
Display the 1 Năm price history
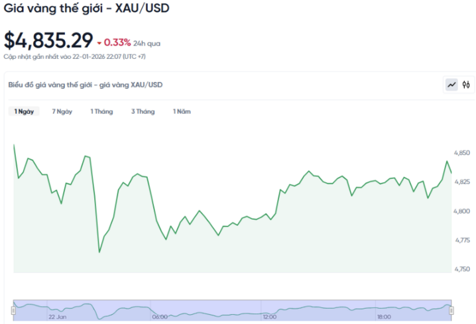point(182,111)
